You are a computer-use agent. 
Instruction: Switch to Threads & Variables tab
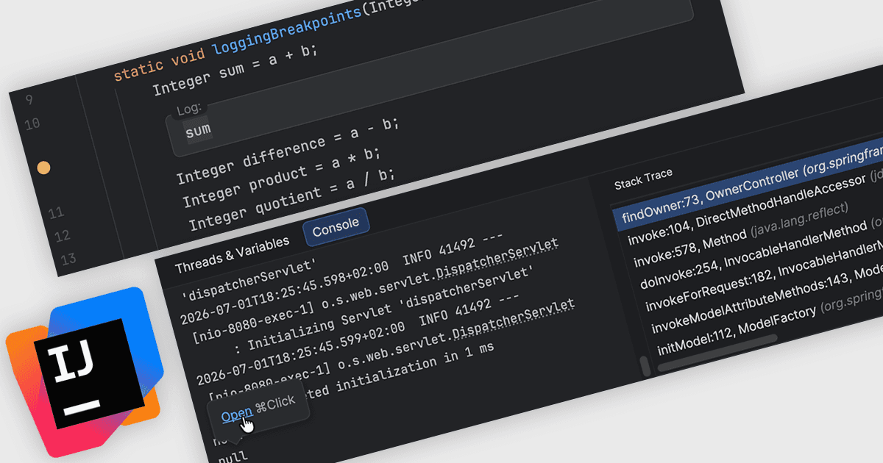pyautogui.click(x=233, y=254)
